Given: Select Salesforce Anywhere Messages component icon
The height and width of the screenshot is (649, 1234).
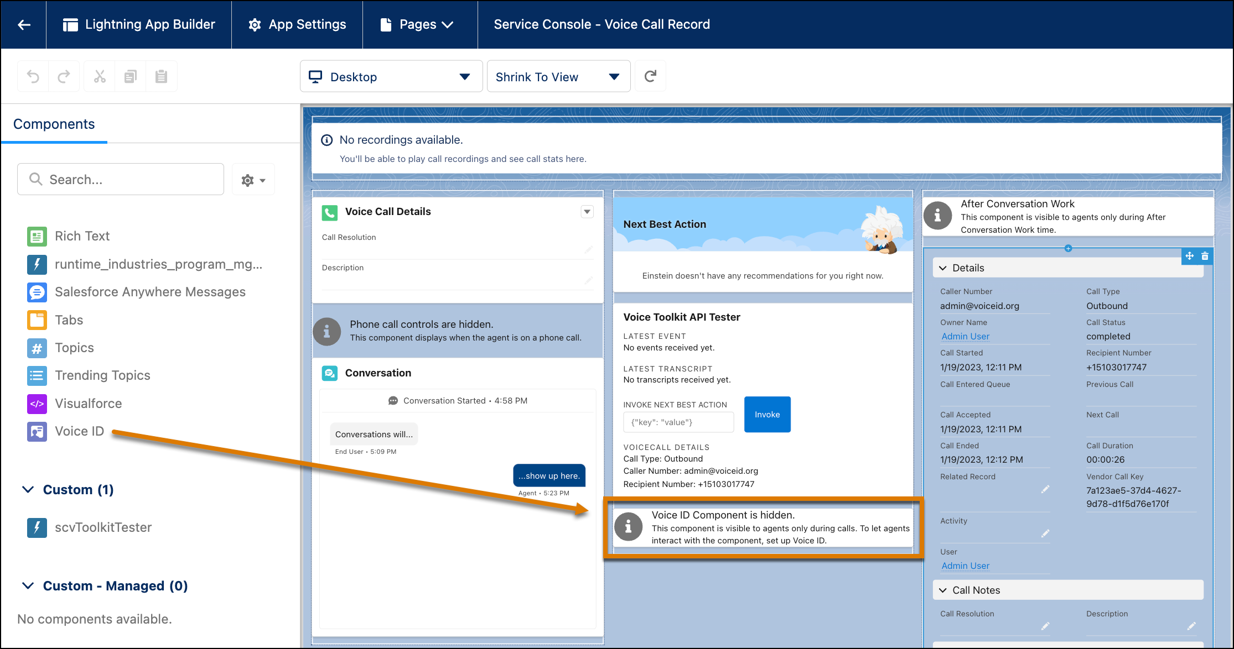Looking at the screenshot, I should pos(37,292).
